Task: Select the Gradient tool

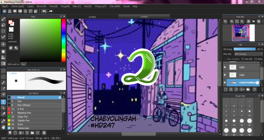Action: coord(3,64)
